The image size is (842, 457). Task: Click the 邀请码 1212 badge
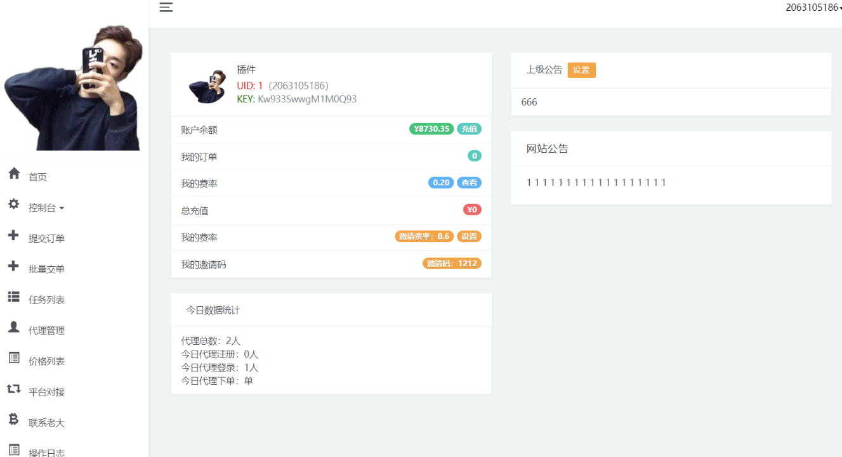coord(452,263)
